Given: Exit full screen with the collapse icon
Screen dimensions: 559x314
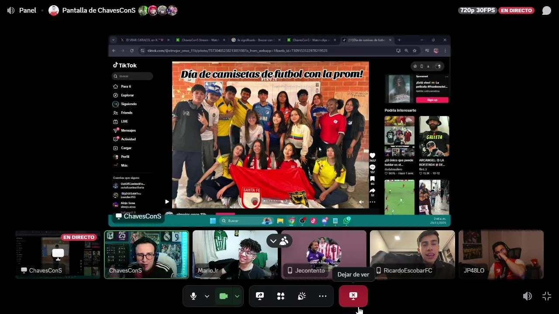Looking at the screenshot, I should tap(547, 296).
